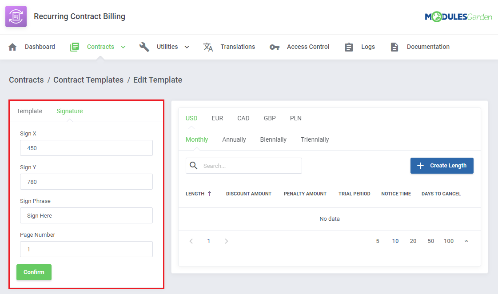Click the ModulesGarden logo
Image resolution: width=498 pixels, height=294 pixels.
tap(458, 17)
